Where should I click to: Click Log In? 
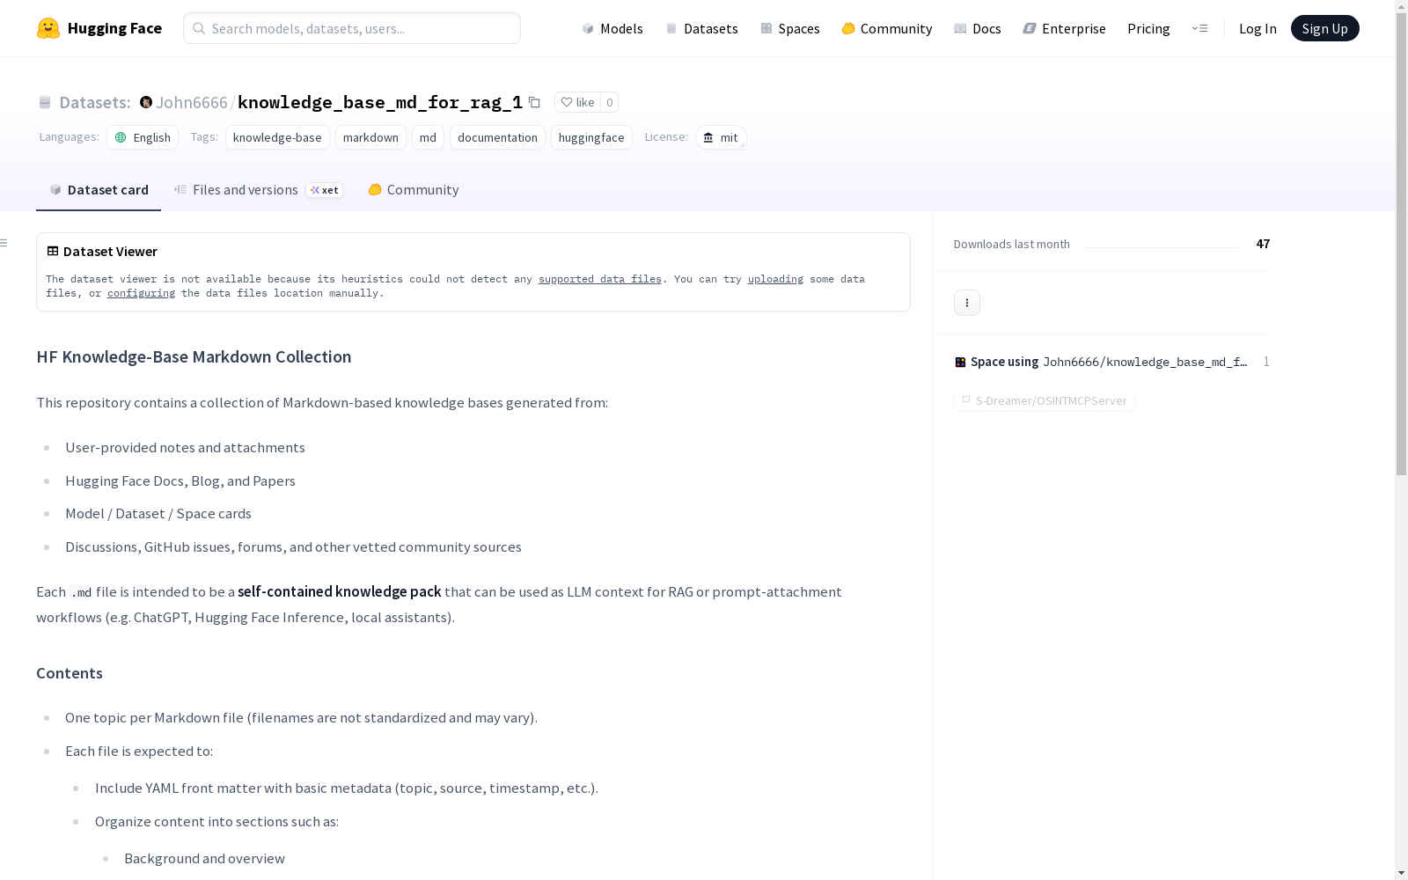tap(1258, 28)
